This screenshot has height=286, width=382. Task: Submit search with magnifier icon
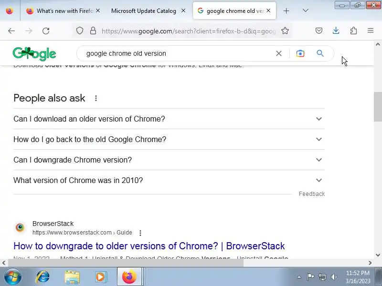[320, 53]
